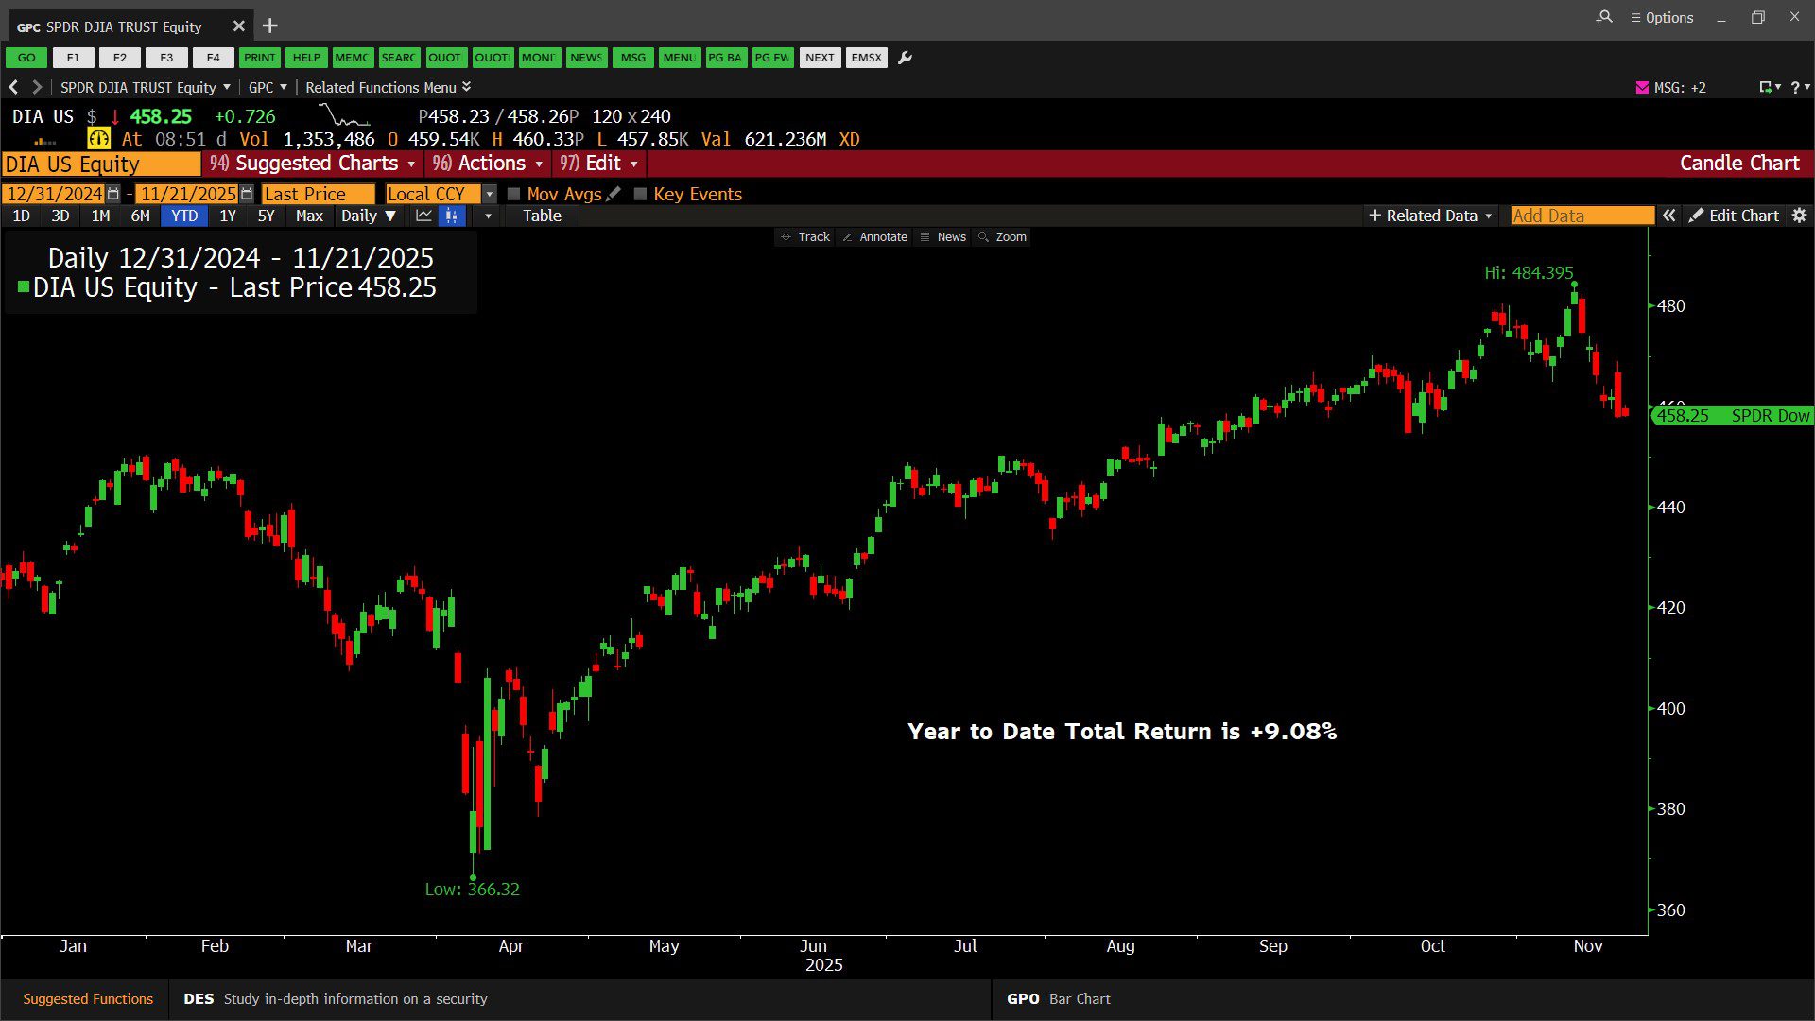Expand the Local CCY currency dropdown
This screenshot has width=1815, height=1021.
pos(489,194)
